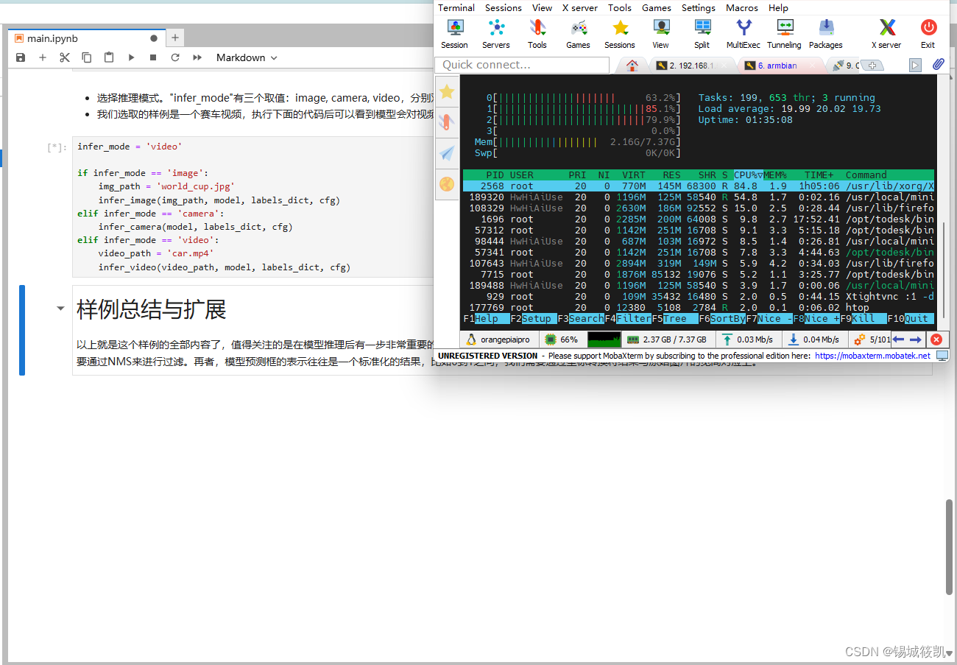This screenshot has height=665, width=957.
Task: Open the Settings menu in MobaXterm
Action: 699,7
